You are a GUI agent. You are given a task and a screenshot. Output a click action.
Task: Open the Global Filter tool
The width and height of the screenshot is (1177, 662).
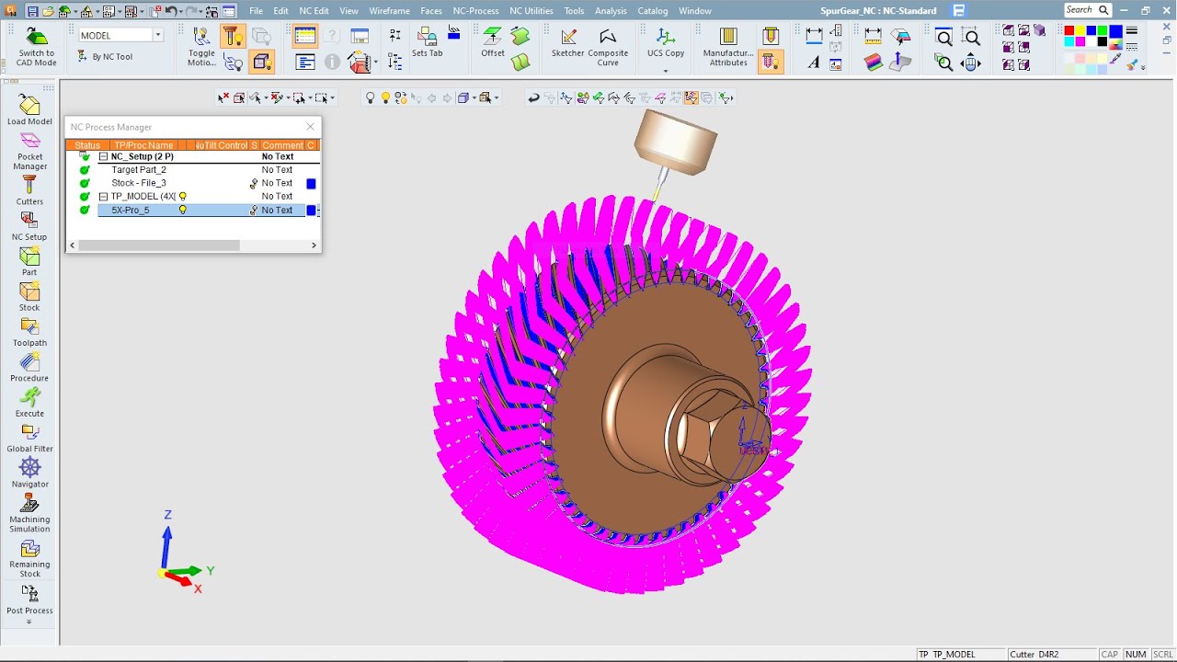(29, 432)
